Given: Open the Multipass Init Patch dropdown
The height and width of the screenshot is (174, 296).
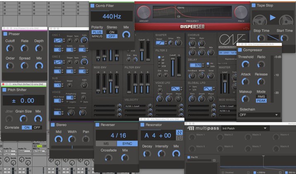Looking at the screenshot, I should pyautogui.click(x=245, y=128).
